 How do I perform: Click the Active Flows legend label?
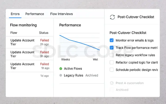[x=73, y=69]
